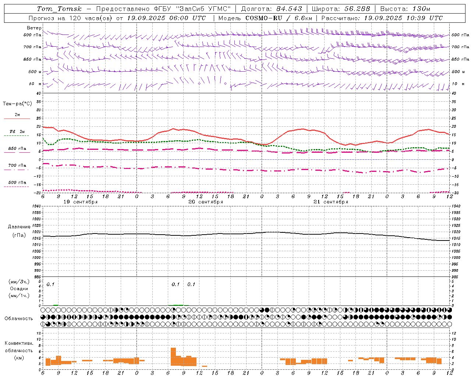Click the Высота: 130м elevation value

[x=405, y=9]
